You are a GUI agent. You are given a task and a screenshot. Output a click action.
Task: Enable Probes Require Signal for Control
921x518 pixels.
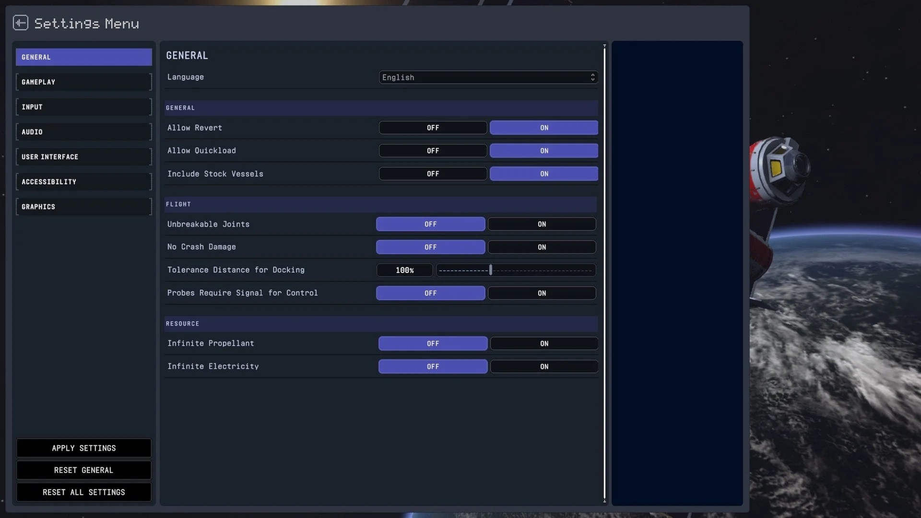(541, 293)
